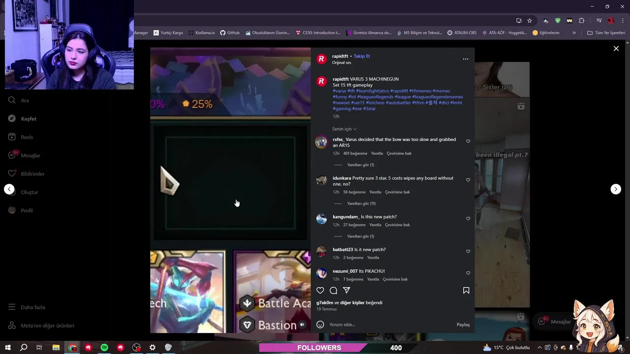Toggle video mute speaker icon

pyautogui.click(x=302, y=324)
